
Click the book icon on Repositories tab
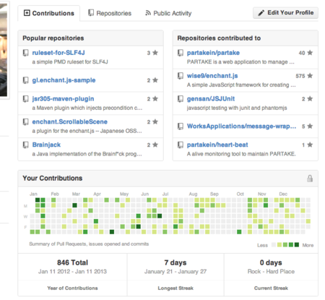pos(91,13)
